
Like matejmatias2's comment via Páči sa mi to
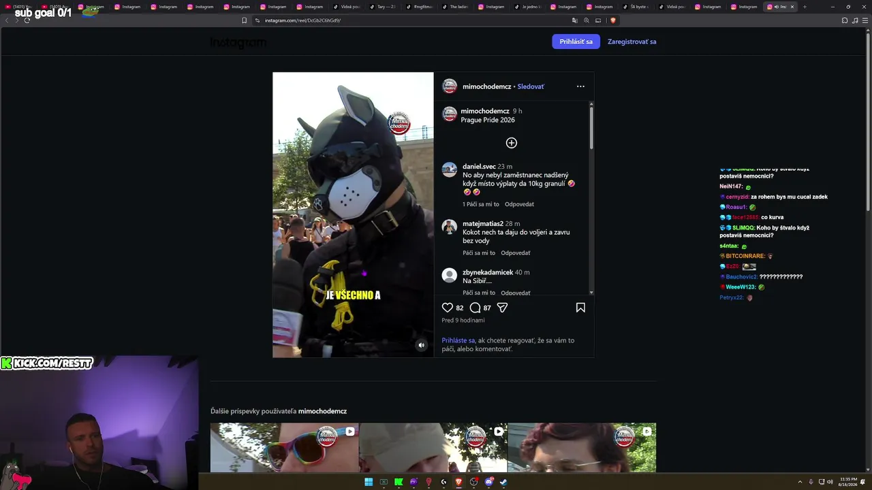[479, 253]
